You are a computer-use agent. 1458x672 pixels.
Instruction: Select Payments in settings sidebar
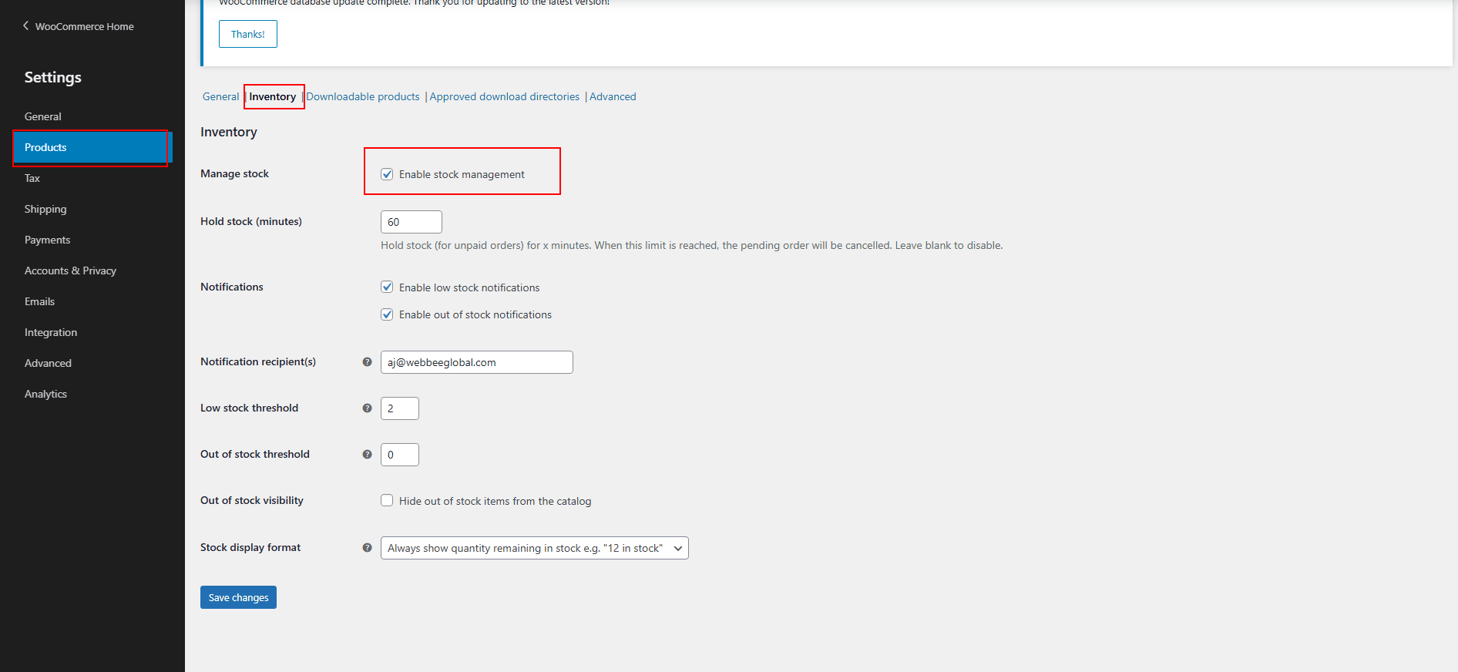click(x=47, y=240)
